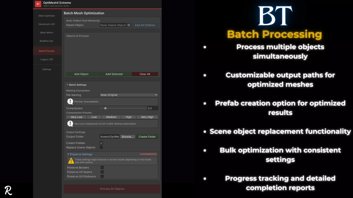
Task: Click the red Clear All button
Action: [x=145, y=74]
